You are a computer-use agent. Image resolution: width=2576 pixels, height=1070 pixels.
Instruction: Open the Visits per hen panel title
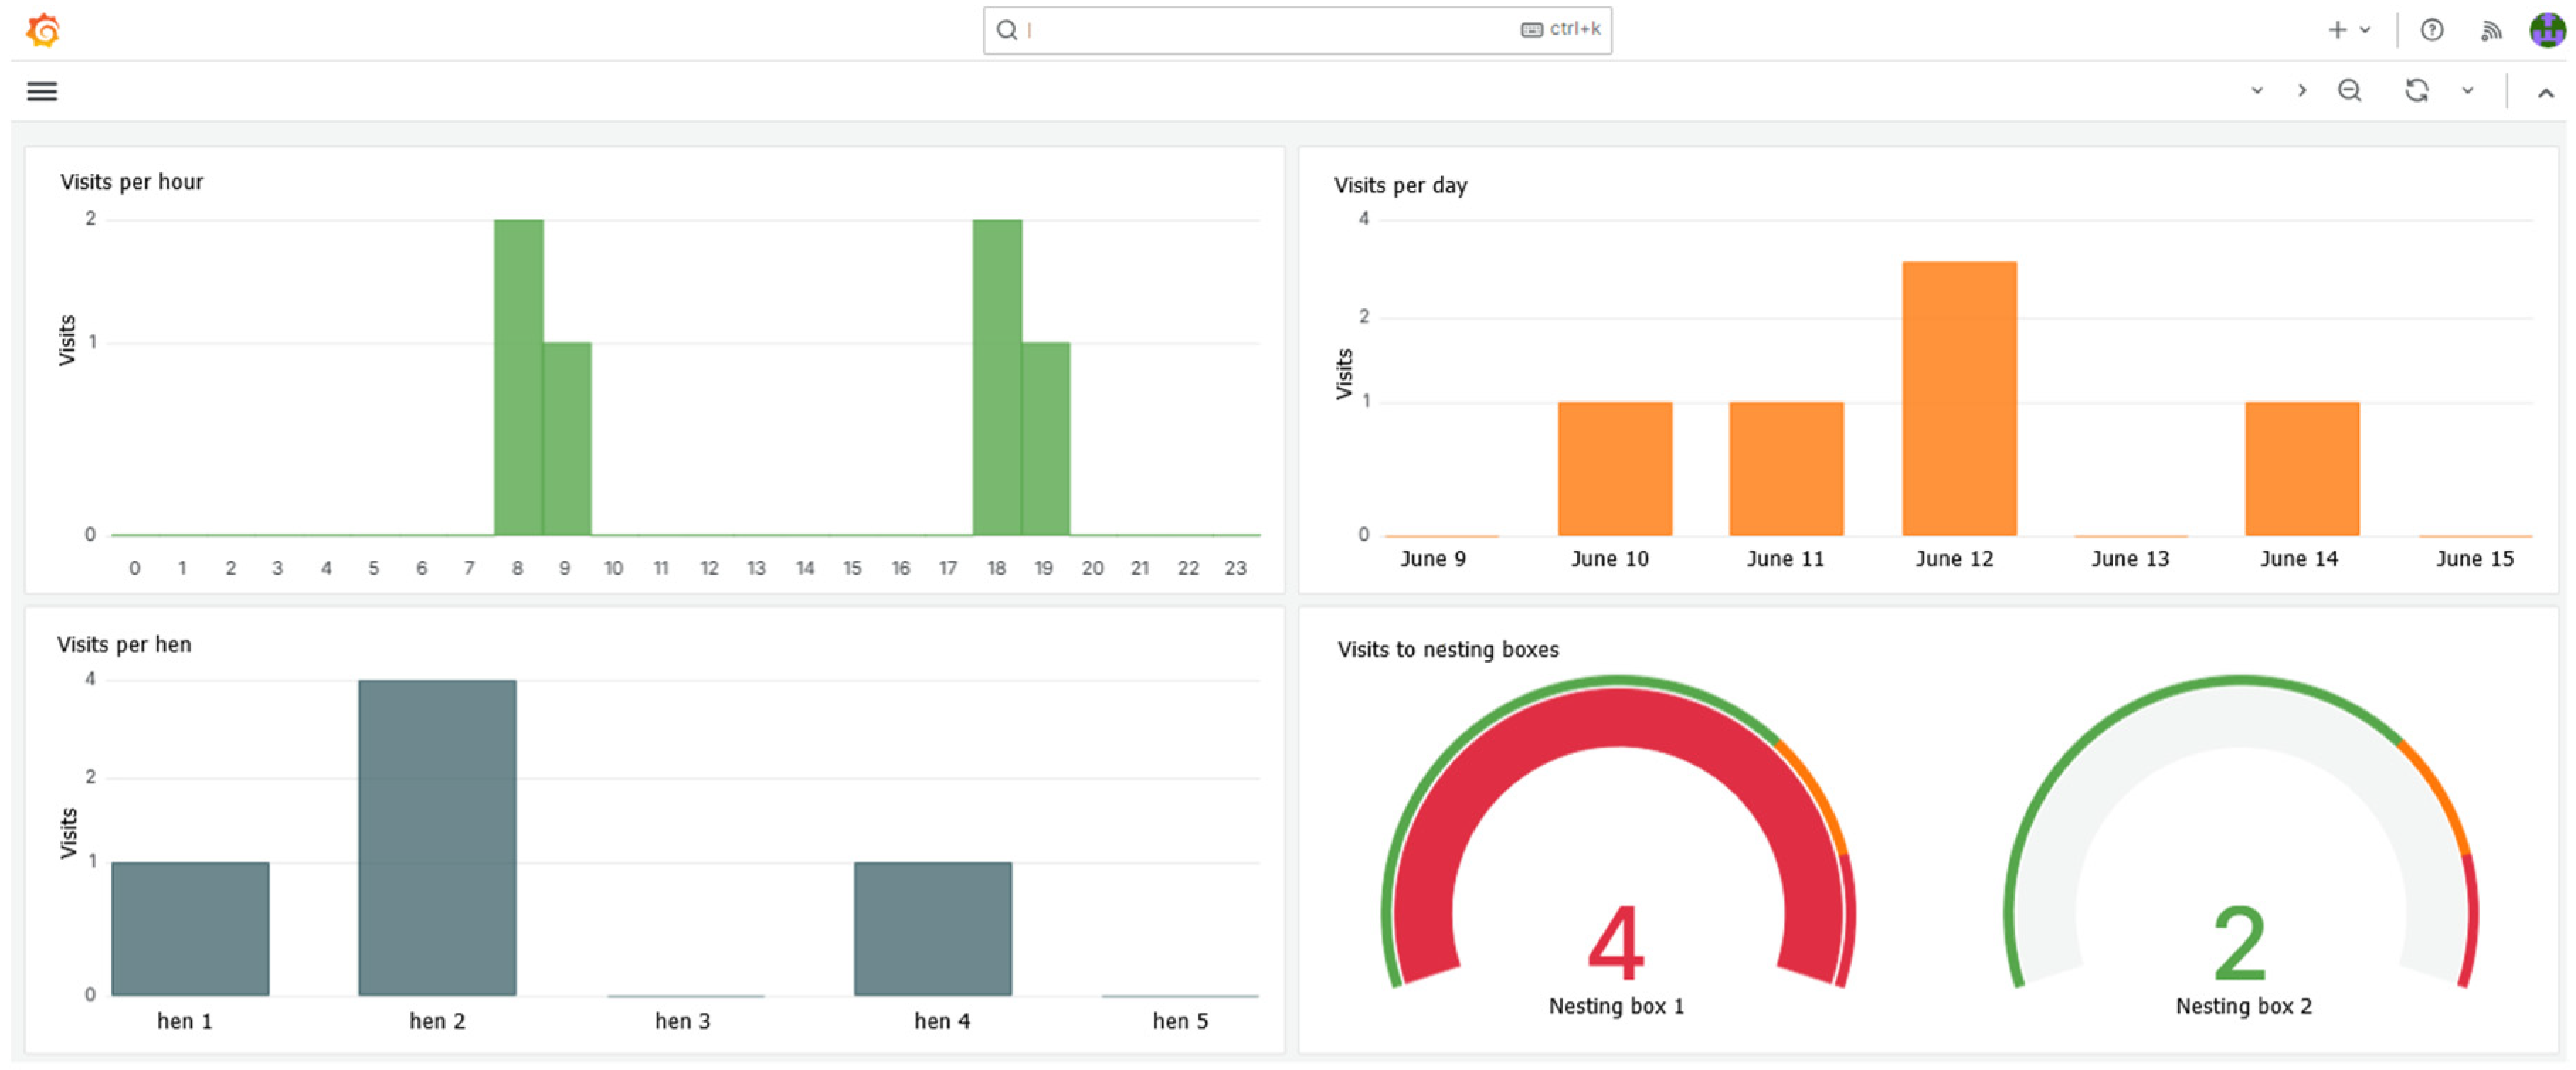(124, 644)
